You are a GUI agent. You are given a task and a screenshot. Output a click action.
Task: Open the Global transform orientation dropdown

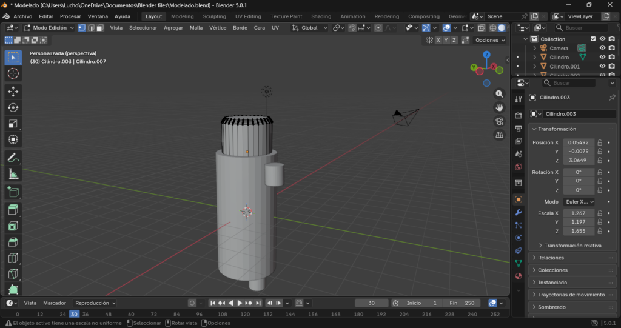click(x=310, y=28)
